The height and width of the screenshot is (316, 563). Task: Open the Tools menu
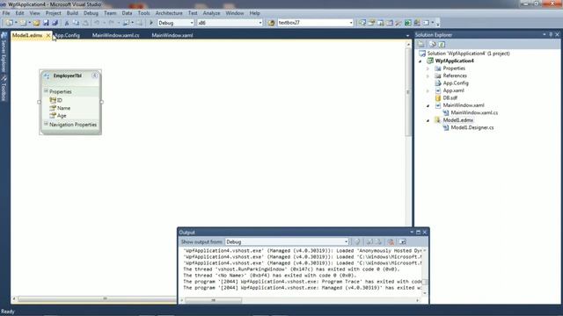point(143,13)
